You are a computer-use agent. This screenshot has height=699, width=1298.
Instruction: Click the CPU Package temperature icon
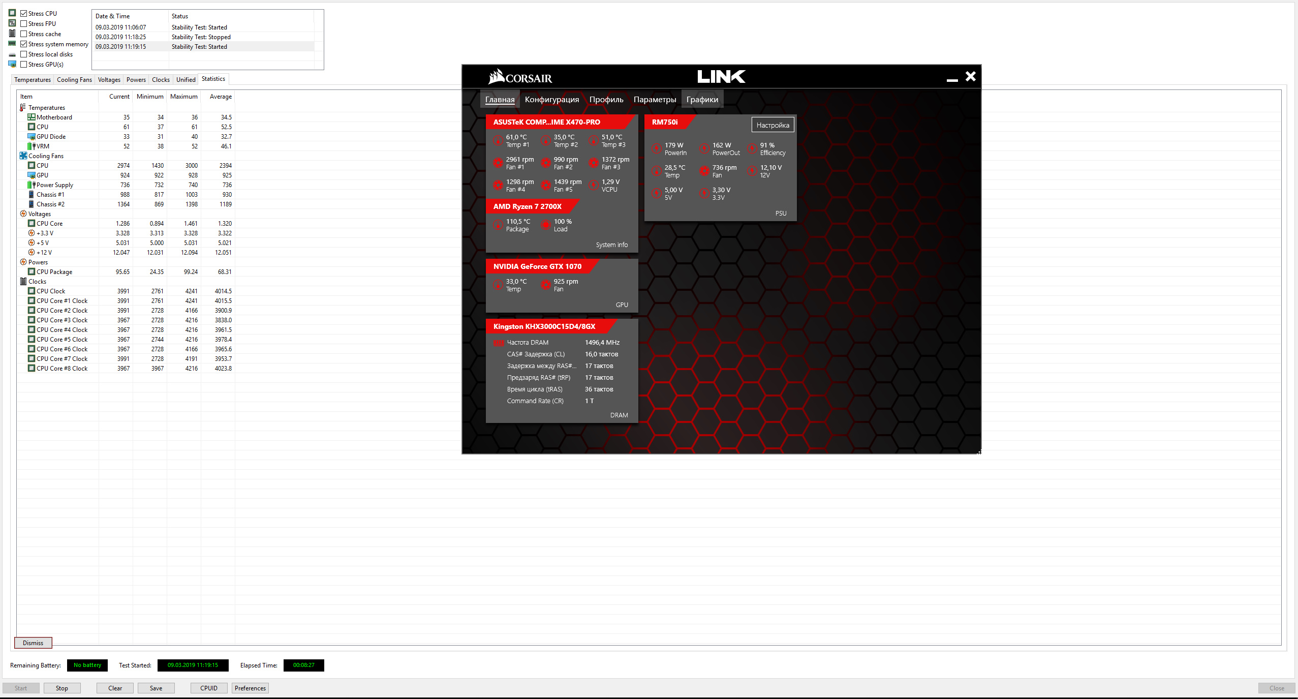(x=498, y=225)
